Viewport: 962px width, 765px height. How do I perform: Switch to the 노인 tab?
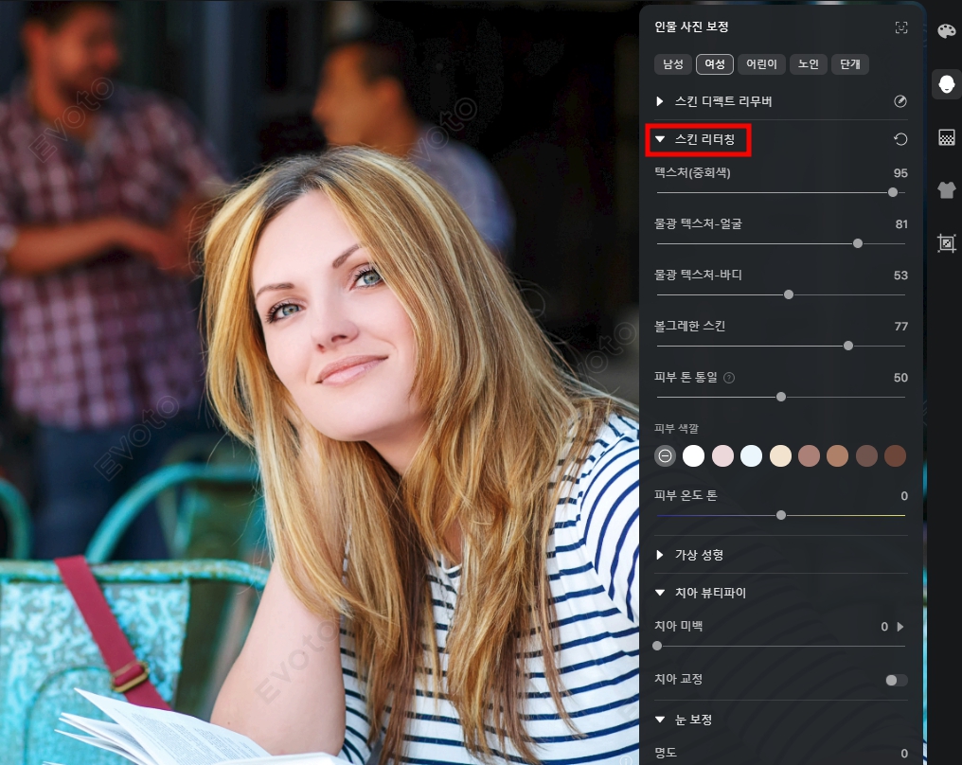pos(808,63)
